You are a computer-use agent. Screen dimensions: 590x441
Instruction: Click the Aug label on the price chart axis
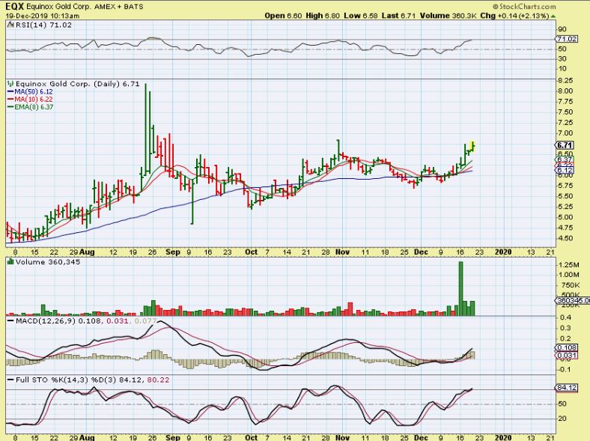tap(87, 252)
